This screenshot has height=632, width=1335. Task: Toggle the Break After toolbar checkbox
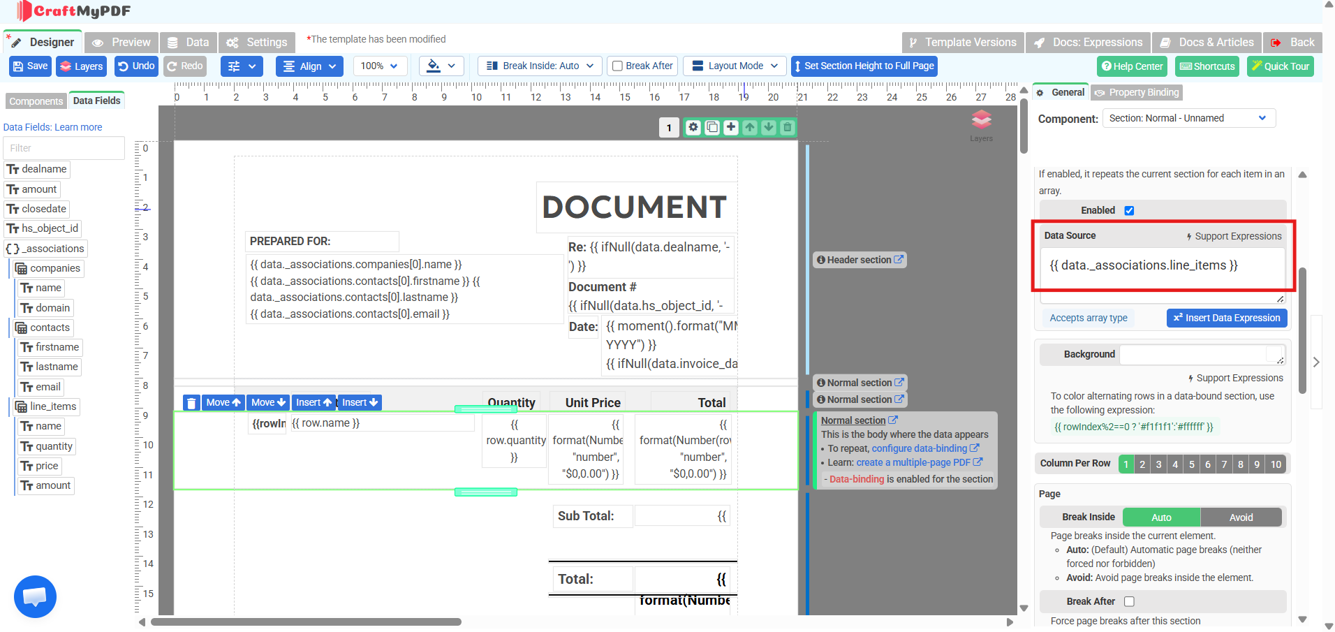[617, 66]
